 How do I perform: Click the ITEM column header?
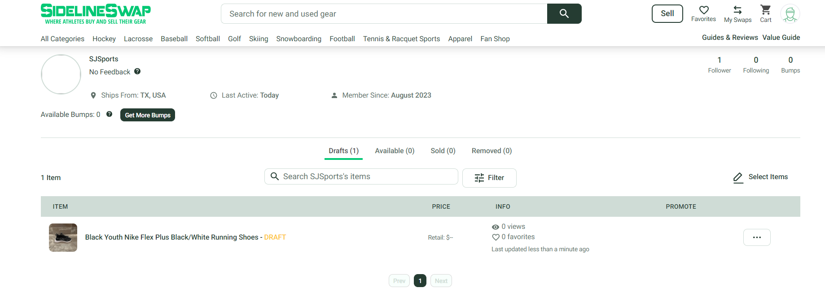point(60,206)
